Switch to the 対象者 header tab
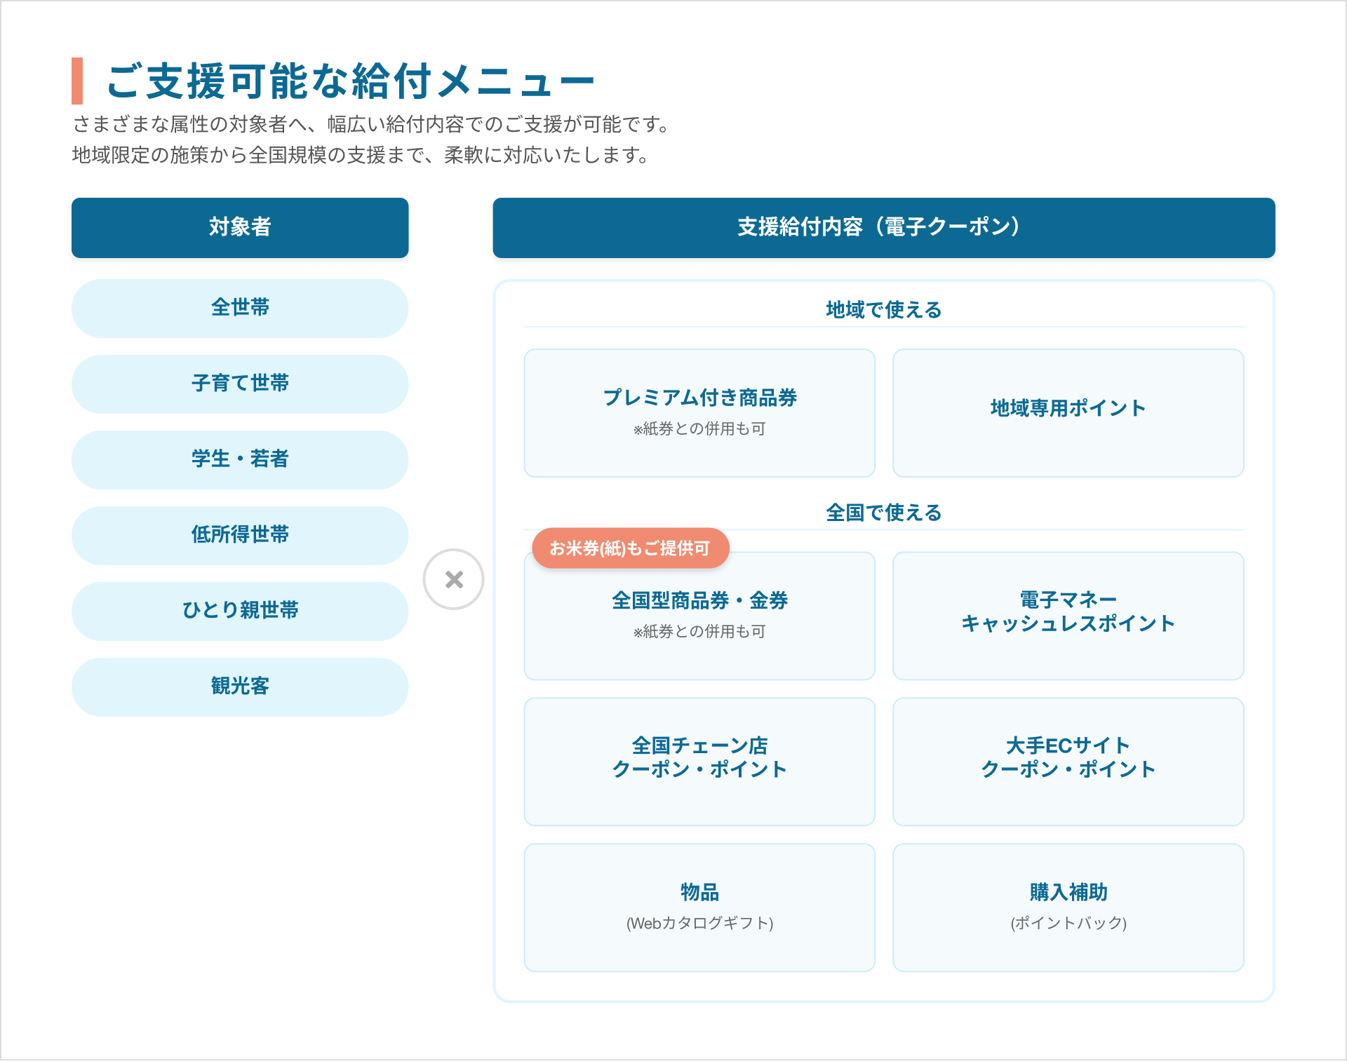 tap(239, 227)
